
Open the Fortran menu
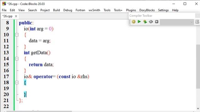point(80,10)
